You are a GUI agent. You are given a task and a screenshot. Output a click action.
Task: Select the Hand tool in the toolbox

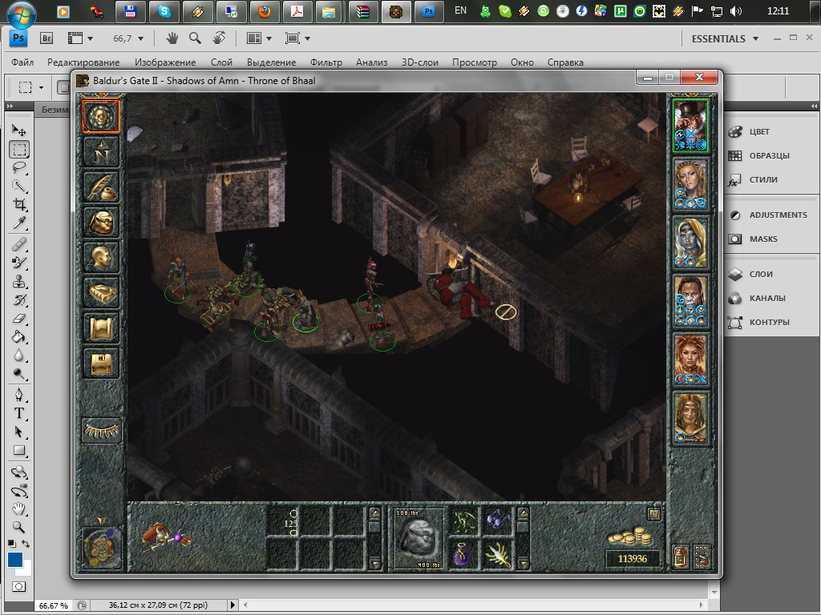pos(19,508)
